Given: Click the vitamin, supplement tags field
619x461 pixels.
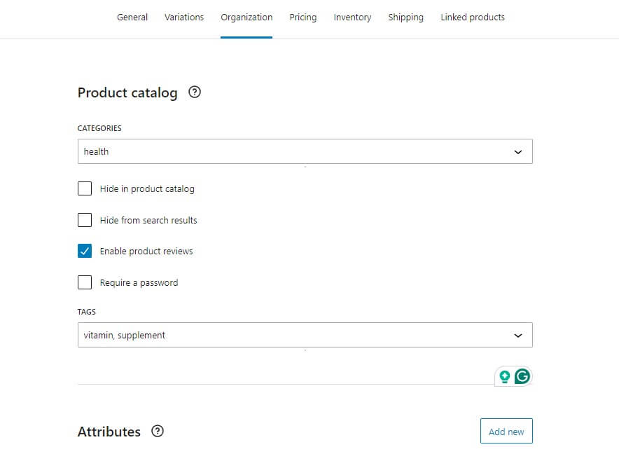Looking at the screenshot, I should click(x=305, y=335).
